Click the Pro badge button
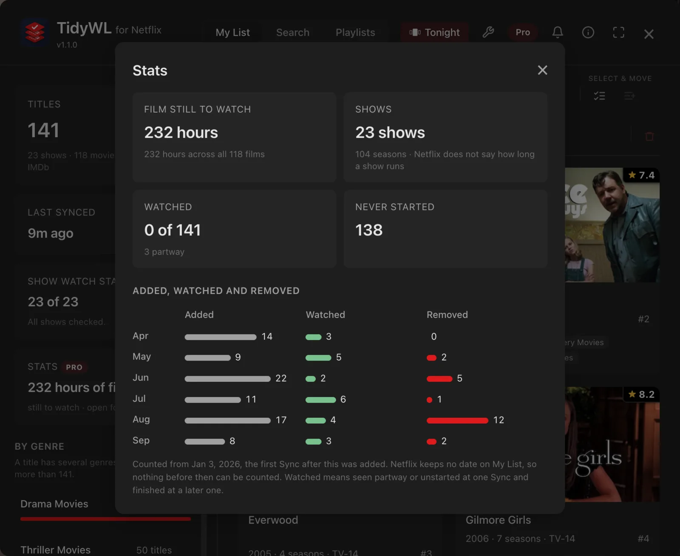The image size is (680, 556). [x=523, y=32]
